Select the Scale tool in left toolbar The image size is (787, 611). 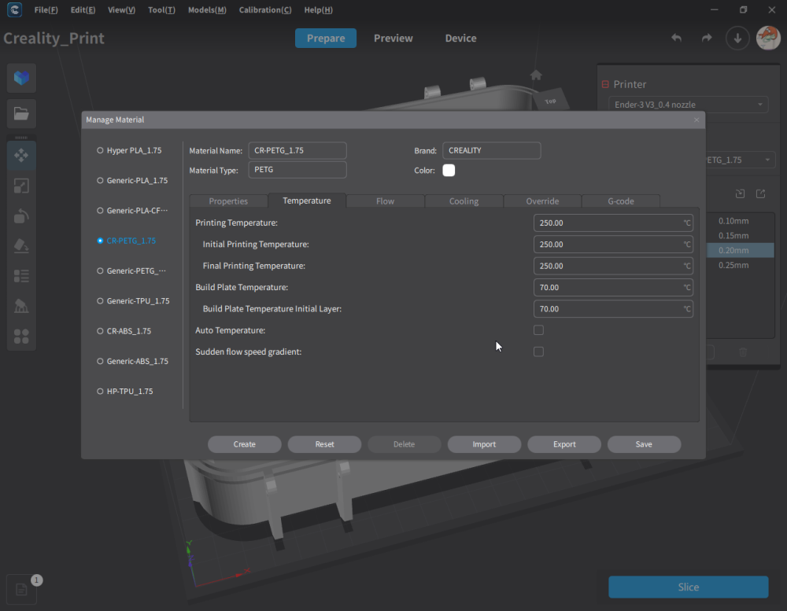[x=21, y=186]
